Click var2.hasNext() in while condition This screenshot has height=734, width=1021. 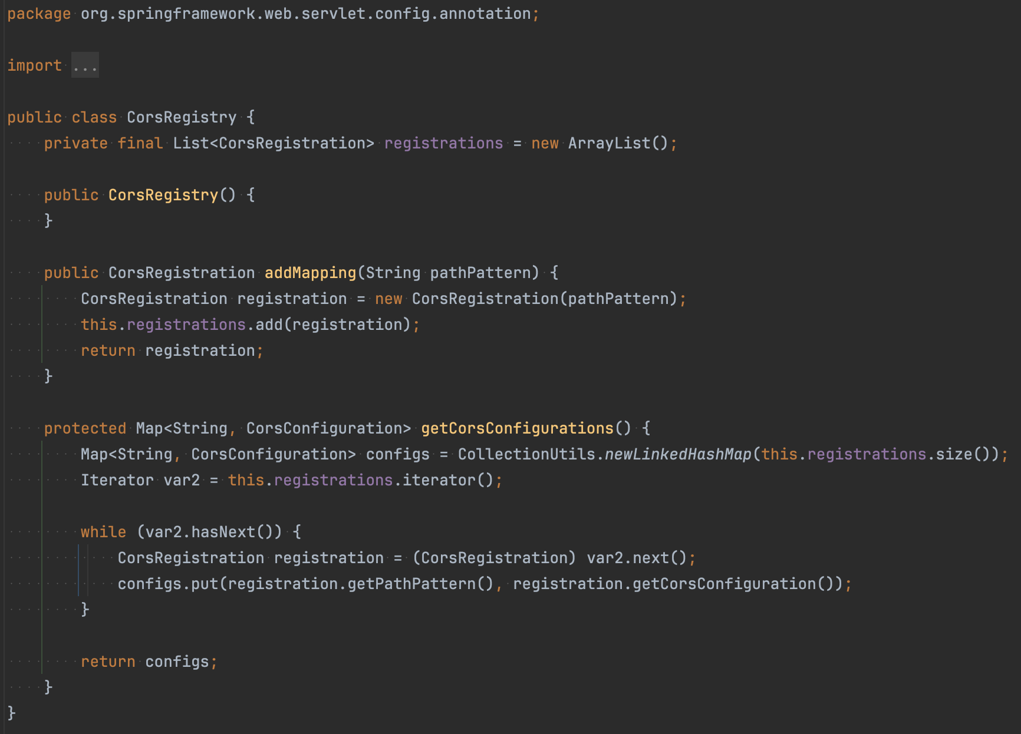click(x=209, y=532)
